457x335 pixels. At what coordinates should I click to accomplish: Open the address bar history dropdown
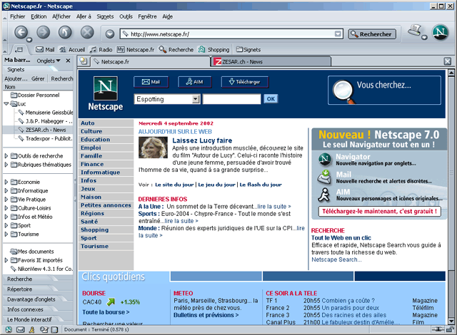(338, 34)
